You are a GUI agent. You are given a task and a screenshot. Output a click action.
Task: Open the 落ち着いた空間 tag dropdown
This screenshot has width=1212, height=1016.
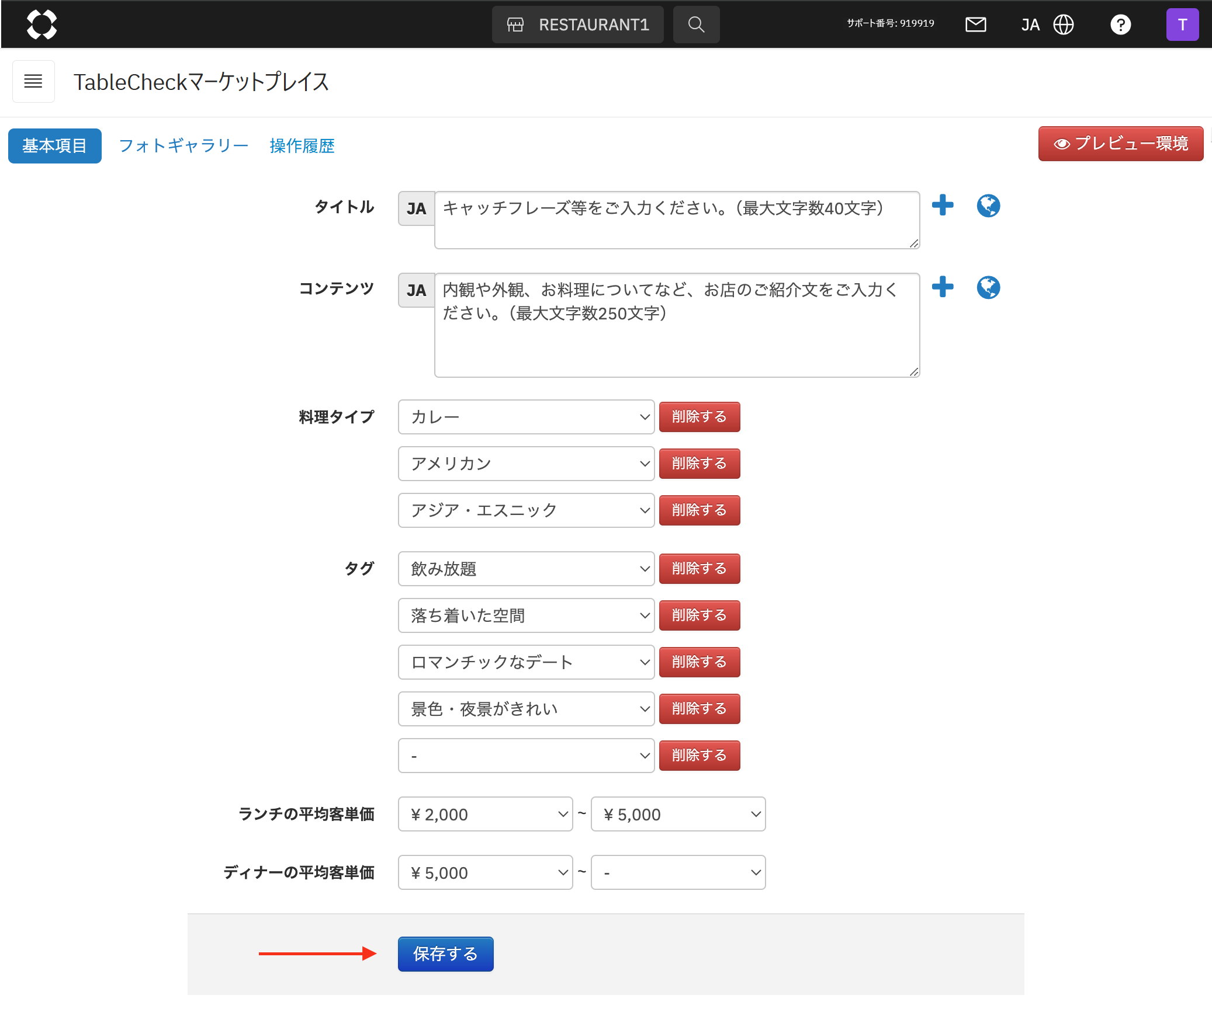click(x=526, y=615)
